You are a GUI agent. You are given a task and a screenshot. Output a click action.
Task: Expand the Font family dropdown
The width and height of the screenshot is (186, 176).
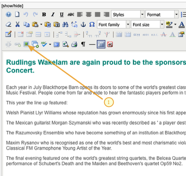pyautogui.click(x=114, y=25)
